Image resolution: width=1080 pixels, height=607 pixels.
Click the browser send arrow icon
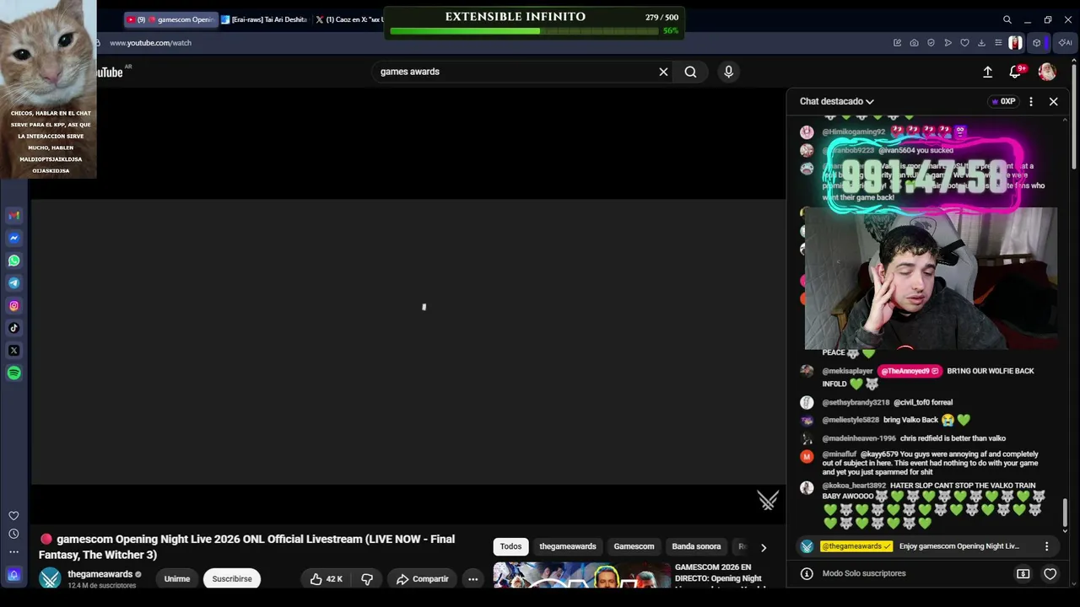click(948, 43)
